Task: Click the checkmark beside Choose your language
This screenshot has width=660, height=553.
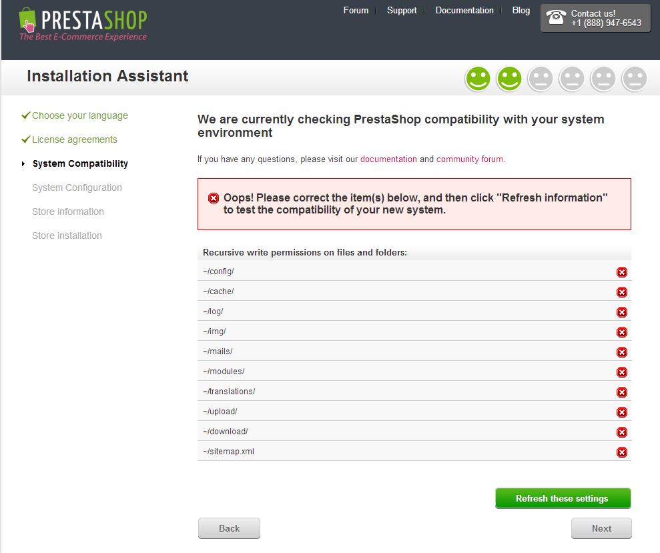Action: (x=25, y=115)
